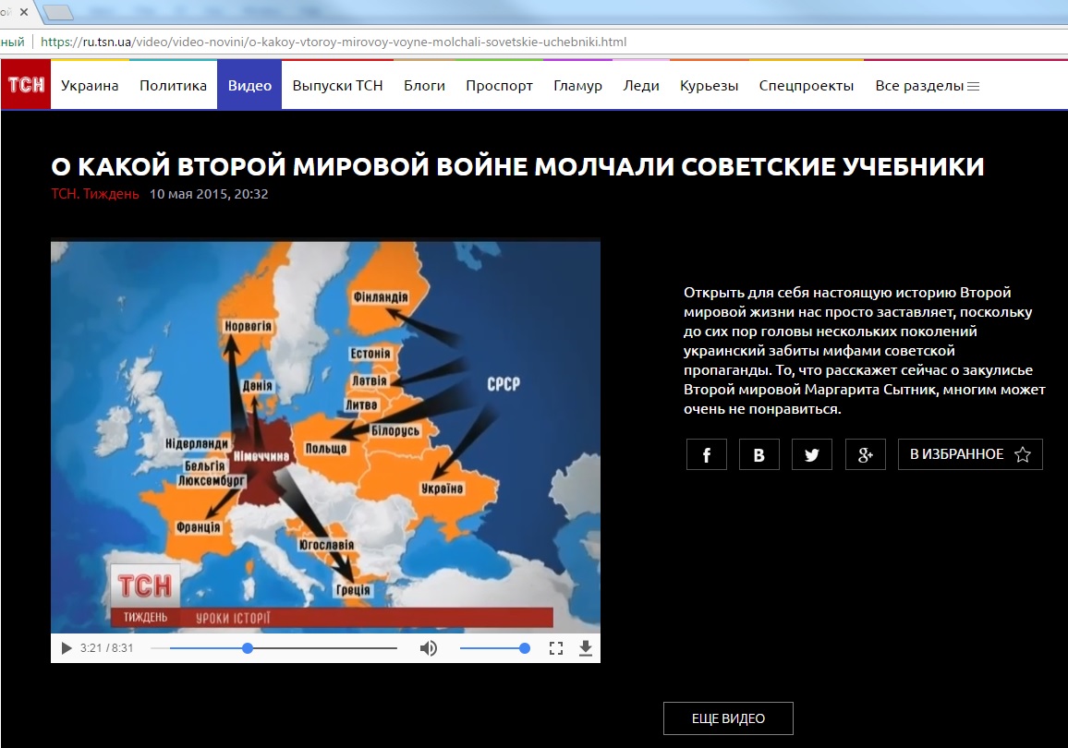Open the Спецпроекты section
Screen dimensions: 1068x748
[x=807, y=86]
